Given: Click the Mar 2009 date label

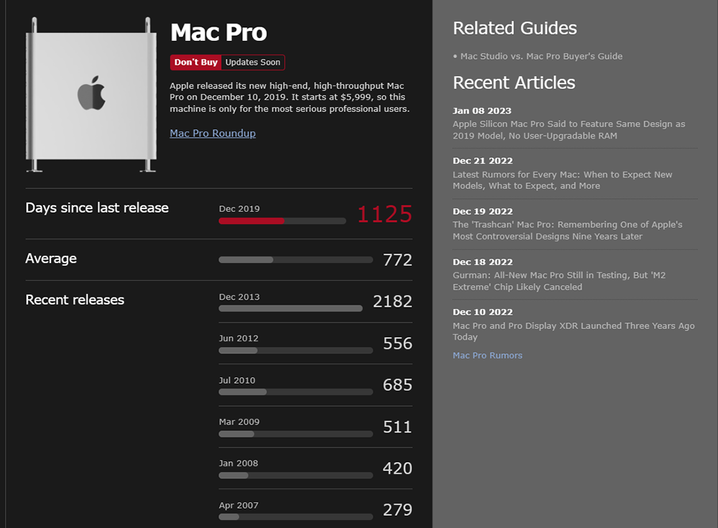Looking at the screenshot, I should (x=239, y=422).
